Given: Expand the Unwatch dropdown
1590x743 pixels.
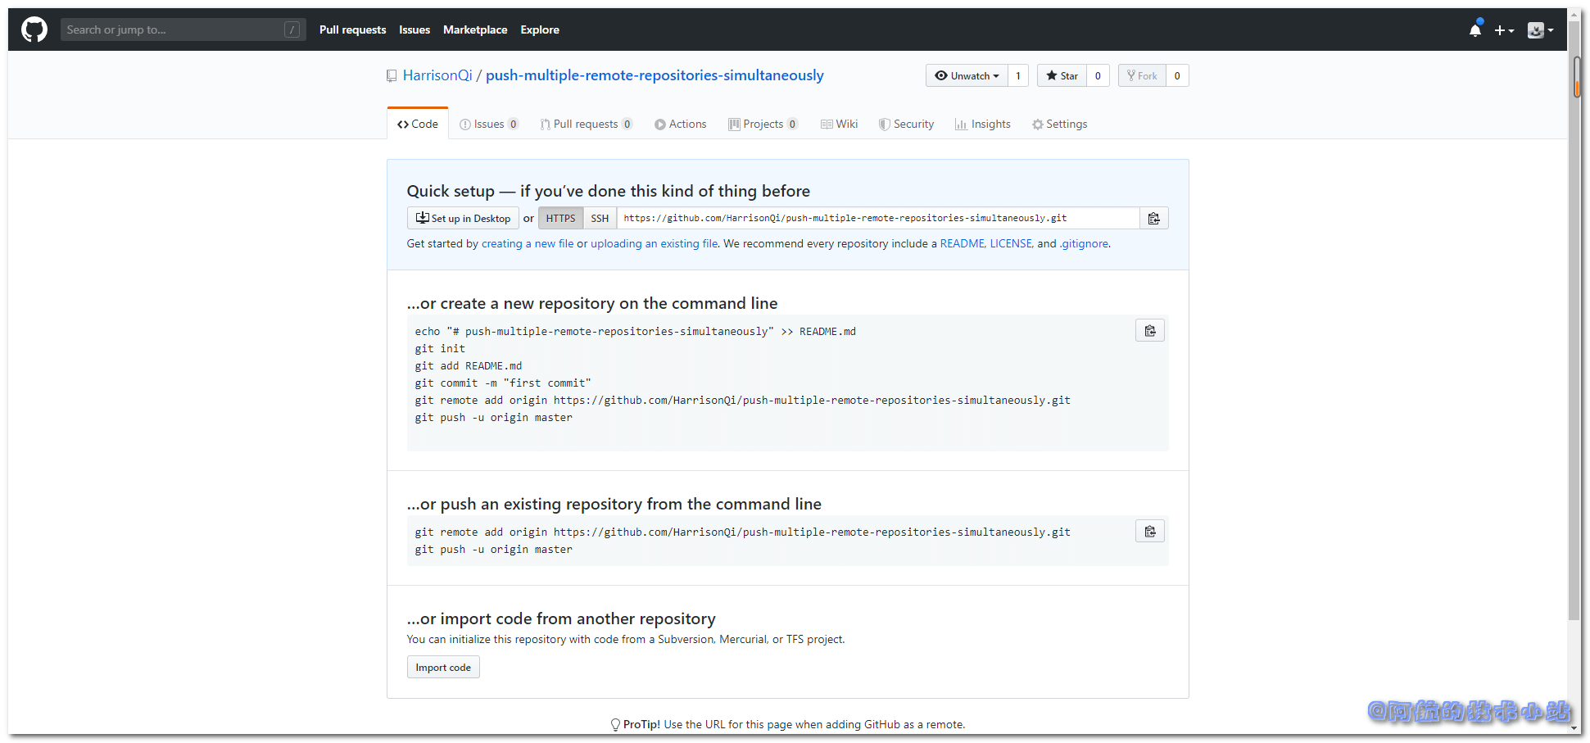Looking at the screenshot, I should [x=967, y=76].
